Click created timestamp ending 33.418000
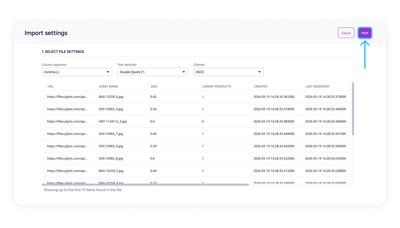The width and height of the screenshot is (400, 228). [274, 109]
